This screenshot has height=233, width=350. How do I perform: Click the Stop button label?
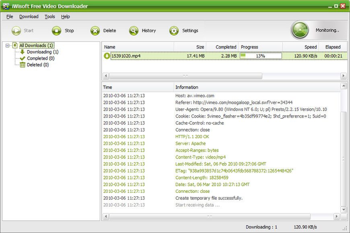pos(69,31)
